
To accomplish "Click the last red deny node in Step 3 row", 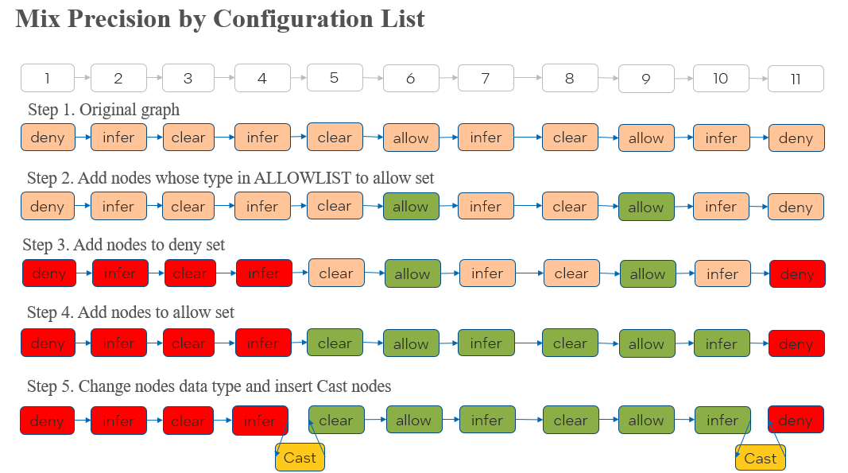I will 797,274.
